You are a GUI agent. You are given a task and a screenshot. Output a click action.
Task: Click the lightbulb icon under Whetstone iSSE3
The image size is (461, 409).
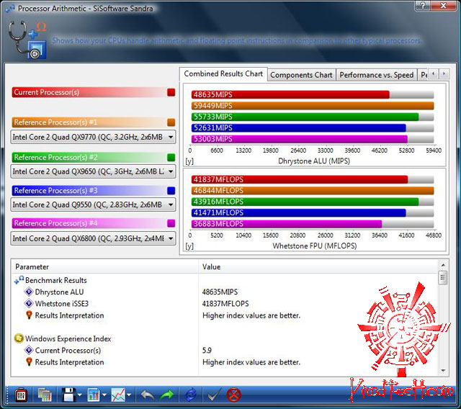(x=29, y=315)
